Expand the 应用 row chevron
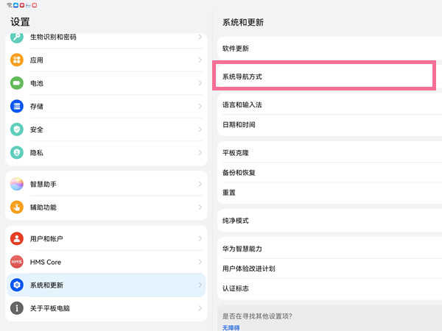 click(x=200, y=60)
